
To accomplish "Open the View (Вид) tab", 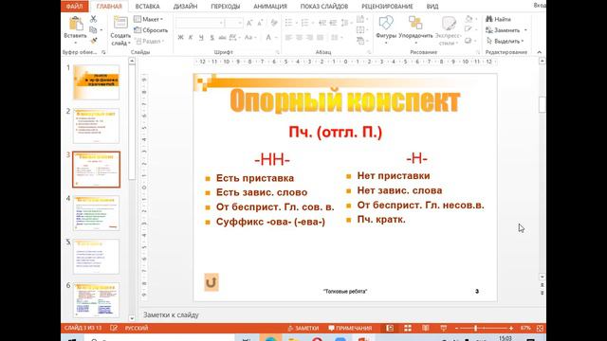I will tap(432, 7).
